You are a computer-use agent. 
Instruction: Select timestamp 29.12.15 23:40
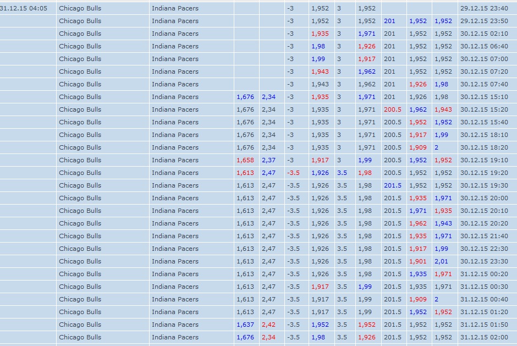[x=484, y=8]
